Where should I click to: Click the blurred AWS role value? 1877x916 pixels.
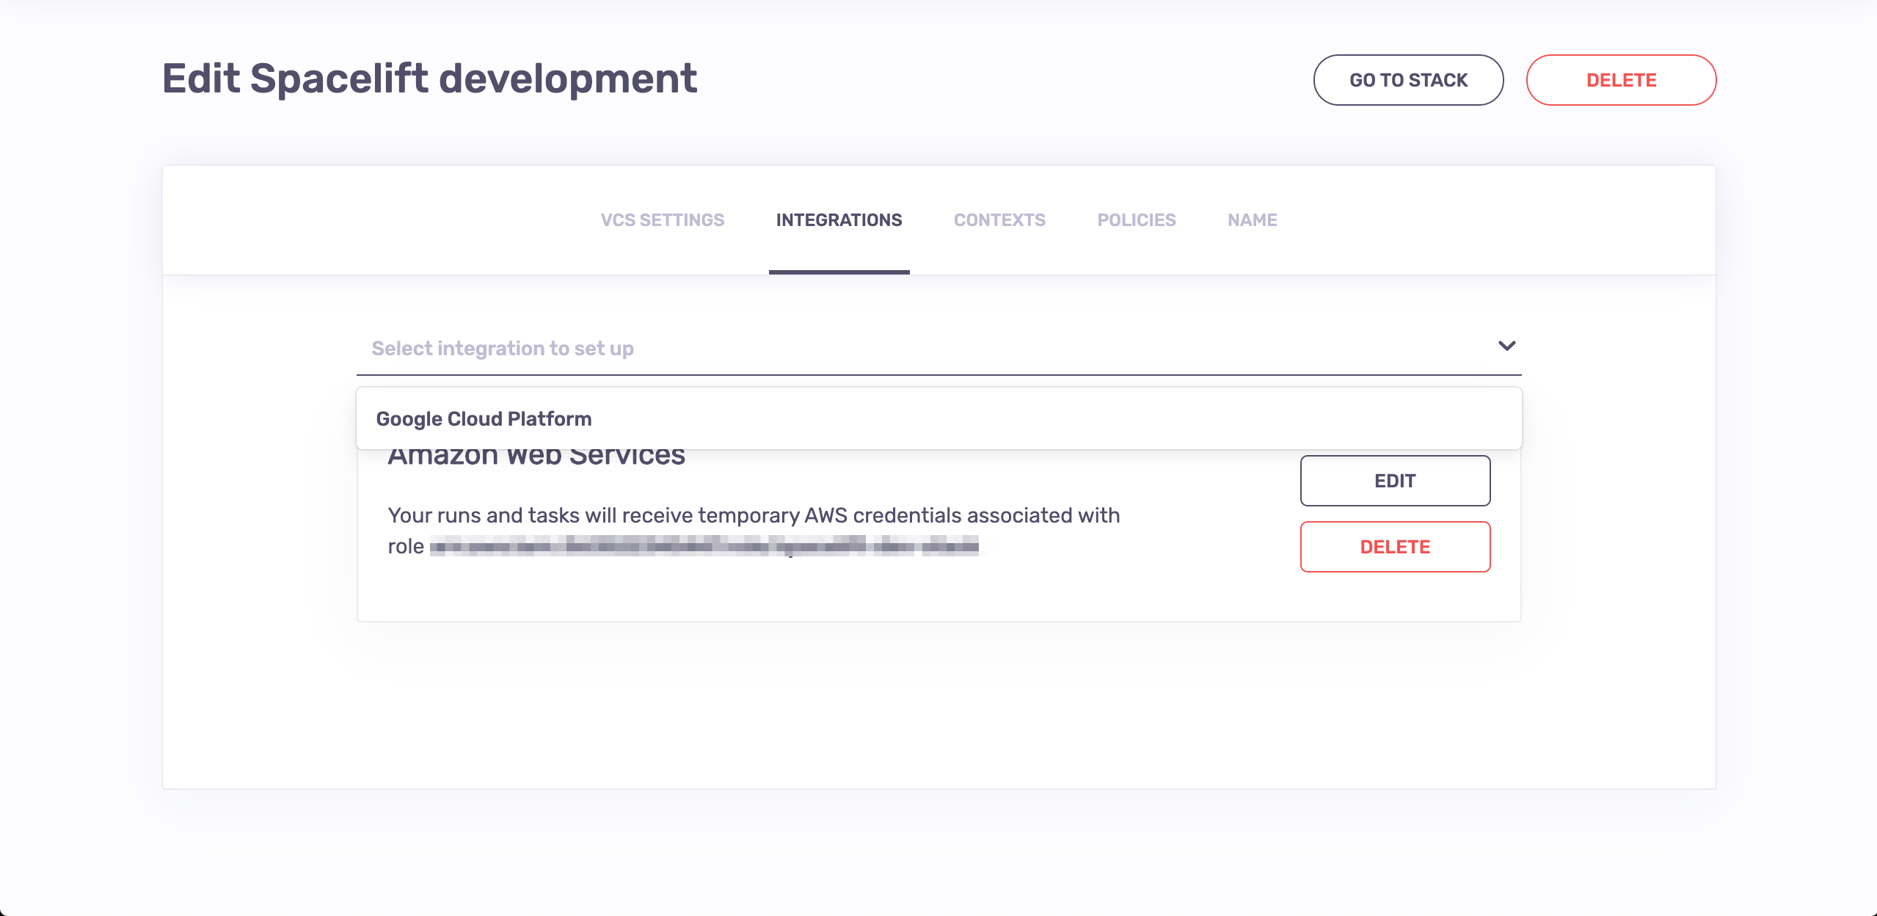pyautogui.click(x=704, y=546)
